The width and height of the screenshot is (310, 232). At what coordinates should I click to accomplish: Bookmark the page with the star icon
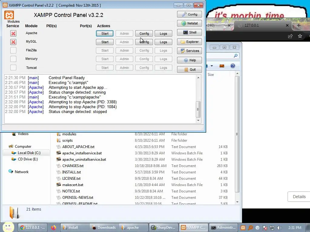pyautogui.click(x=300, y=36)
